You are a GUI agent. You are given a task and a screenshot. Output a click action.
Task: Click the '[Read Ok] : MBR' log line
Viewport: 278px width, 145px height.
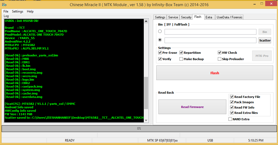17,59
